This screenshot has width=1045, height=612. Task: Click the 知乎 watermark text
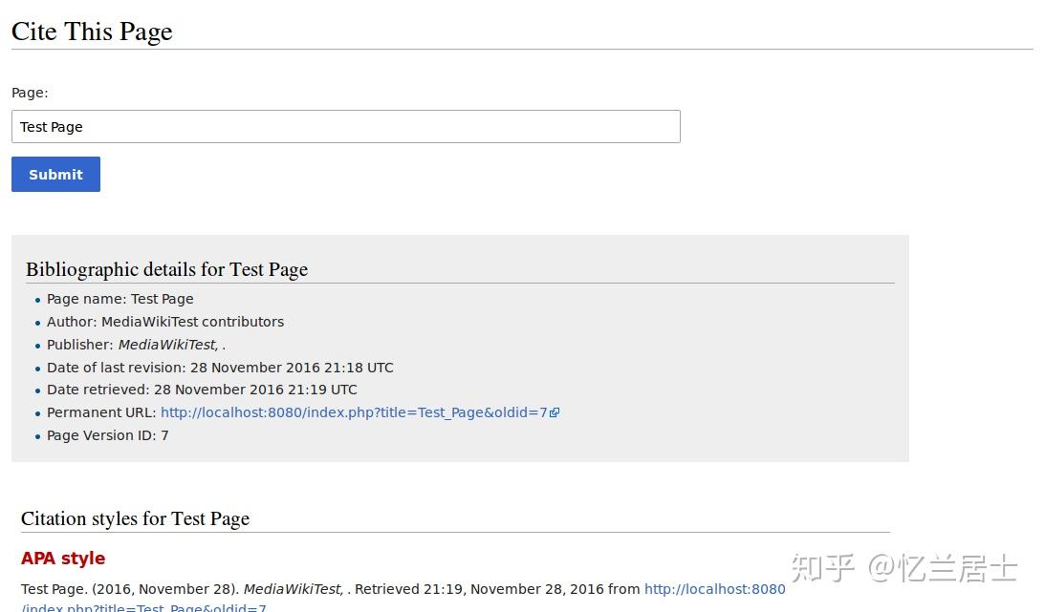[823, 568]
